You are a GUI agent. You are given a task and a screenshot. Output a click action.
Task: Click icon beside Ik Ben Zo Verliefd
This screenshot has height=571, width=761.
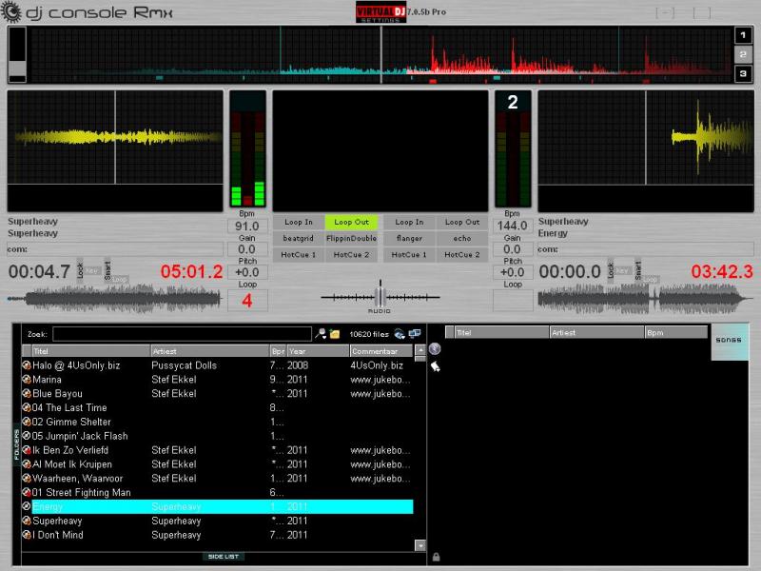click(x=27, y=450)
